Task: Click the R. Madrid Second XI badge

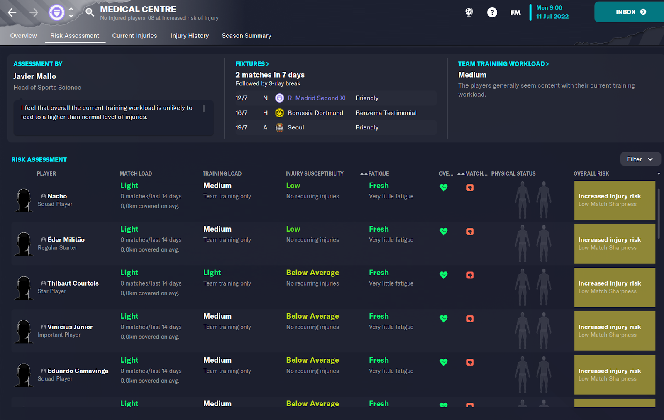Action: point(280,98)
